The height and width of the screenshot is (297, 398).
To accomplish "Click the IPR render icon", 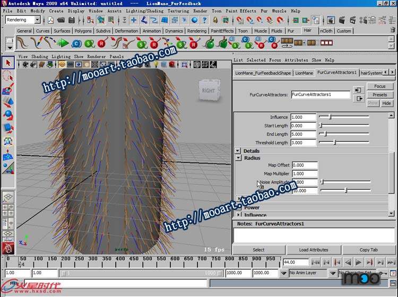I will pyautogui.click(x=352, y=20).
